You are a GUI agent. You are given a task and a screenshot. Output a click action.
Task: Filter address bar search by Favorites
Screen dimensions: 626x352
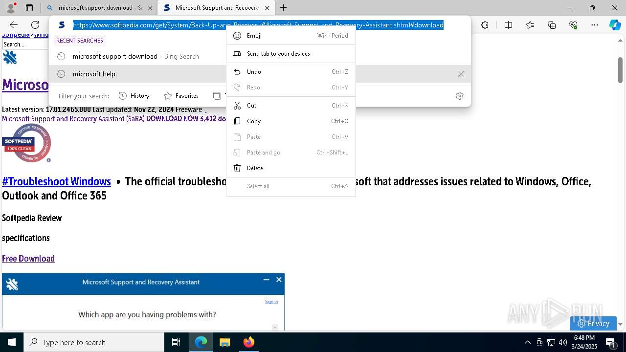181,96
